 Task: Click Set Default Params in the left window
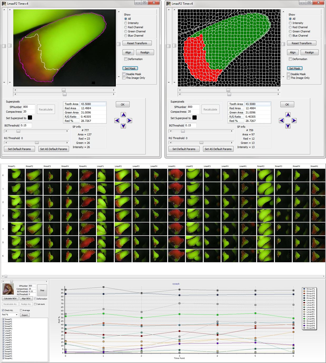click(x=19, y=149)
